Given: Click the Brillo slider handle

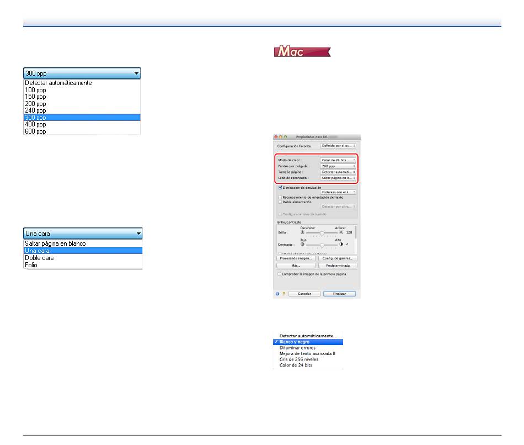Looking at the screenshot, I should tap(322, 233).
